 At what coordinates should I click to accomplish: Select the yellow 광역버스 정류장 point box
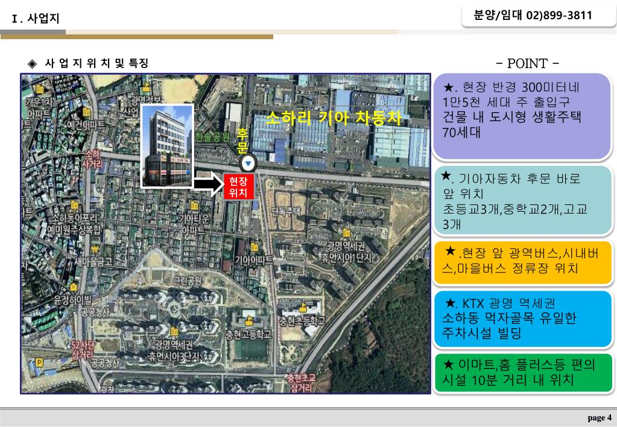coord(522,262)
